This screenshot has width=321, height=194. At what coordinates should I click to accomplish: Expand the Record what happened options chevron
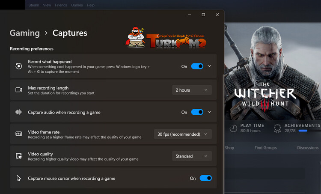pos(209,66)
